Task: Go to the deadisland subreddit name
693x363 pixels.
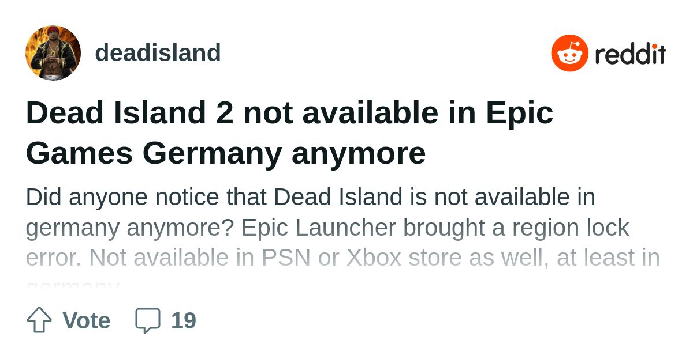Action: click(x=158, y=53)
